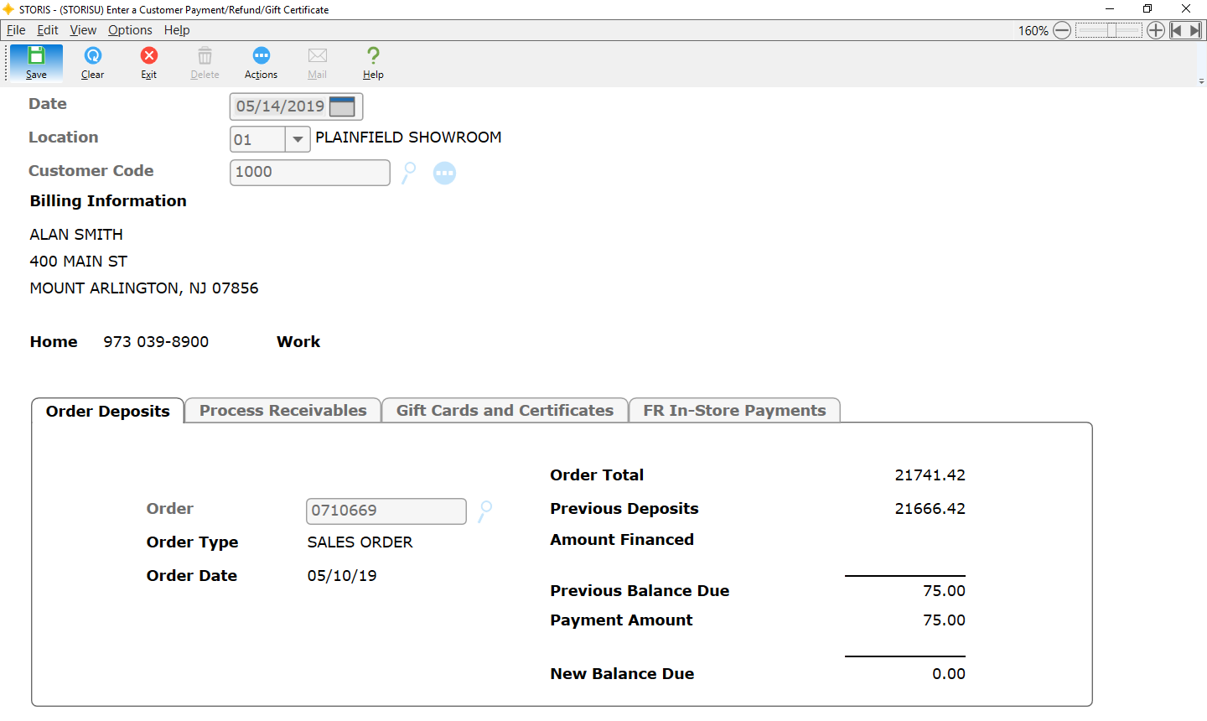Open the Help menu
Image resolution: width=1207 pixels, height=721 pixels.
click(x=177, y=30)
